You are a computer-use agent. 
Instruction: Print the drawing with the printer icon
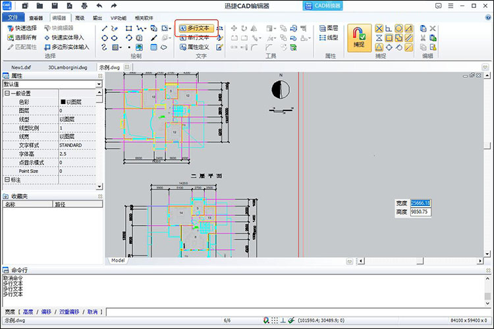click(84, 6)
